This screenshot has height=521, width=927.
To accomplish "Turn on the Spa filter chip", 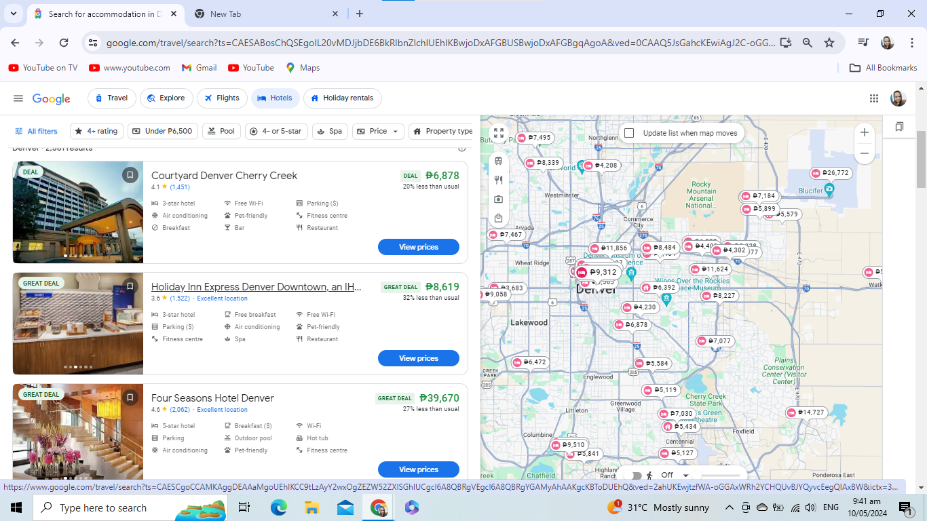I will [330, 131].
